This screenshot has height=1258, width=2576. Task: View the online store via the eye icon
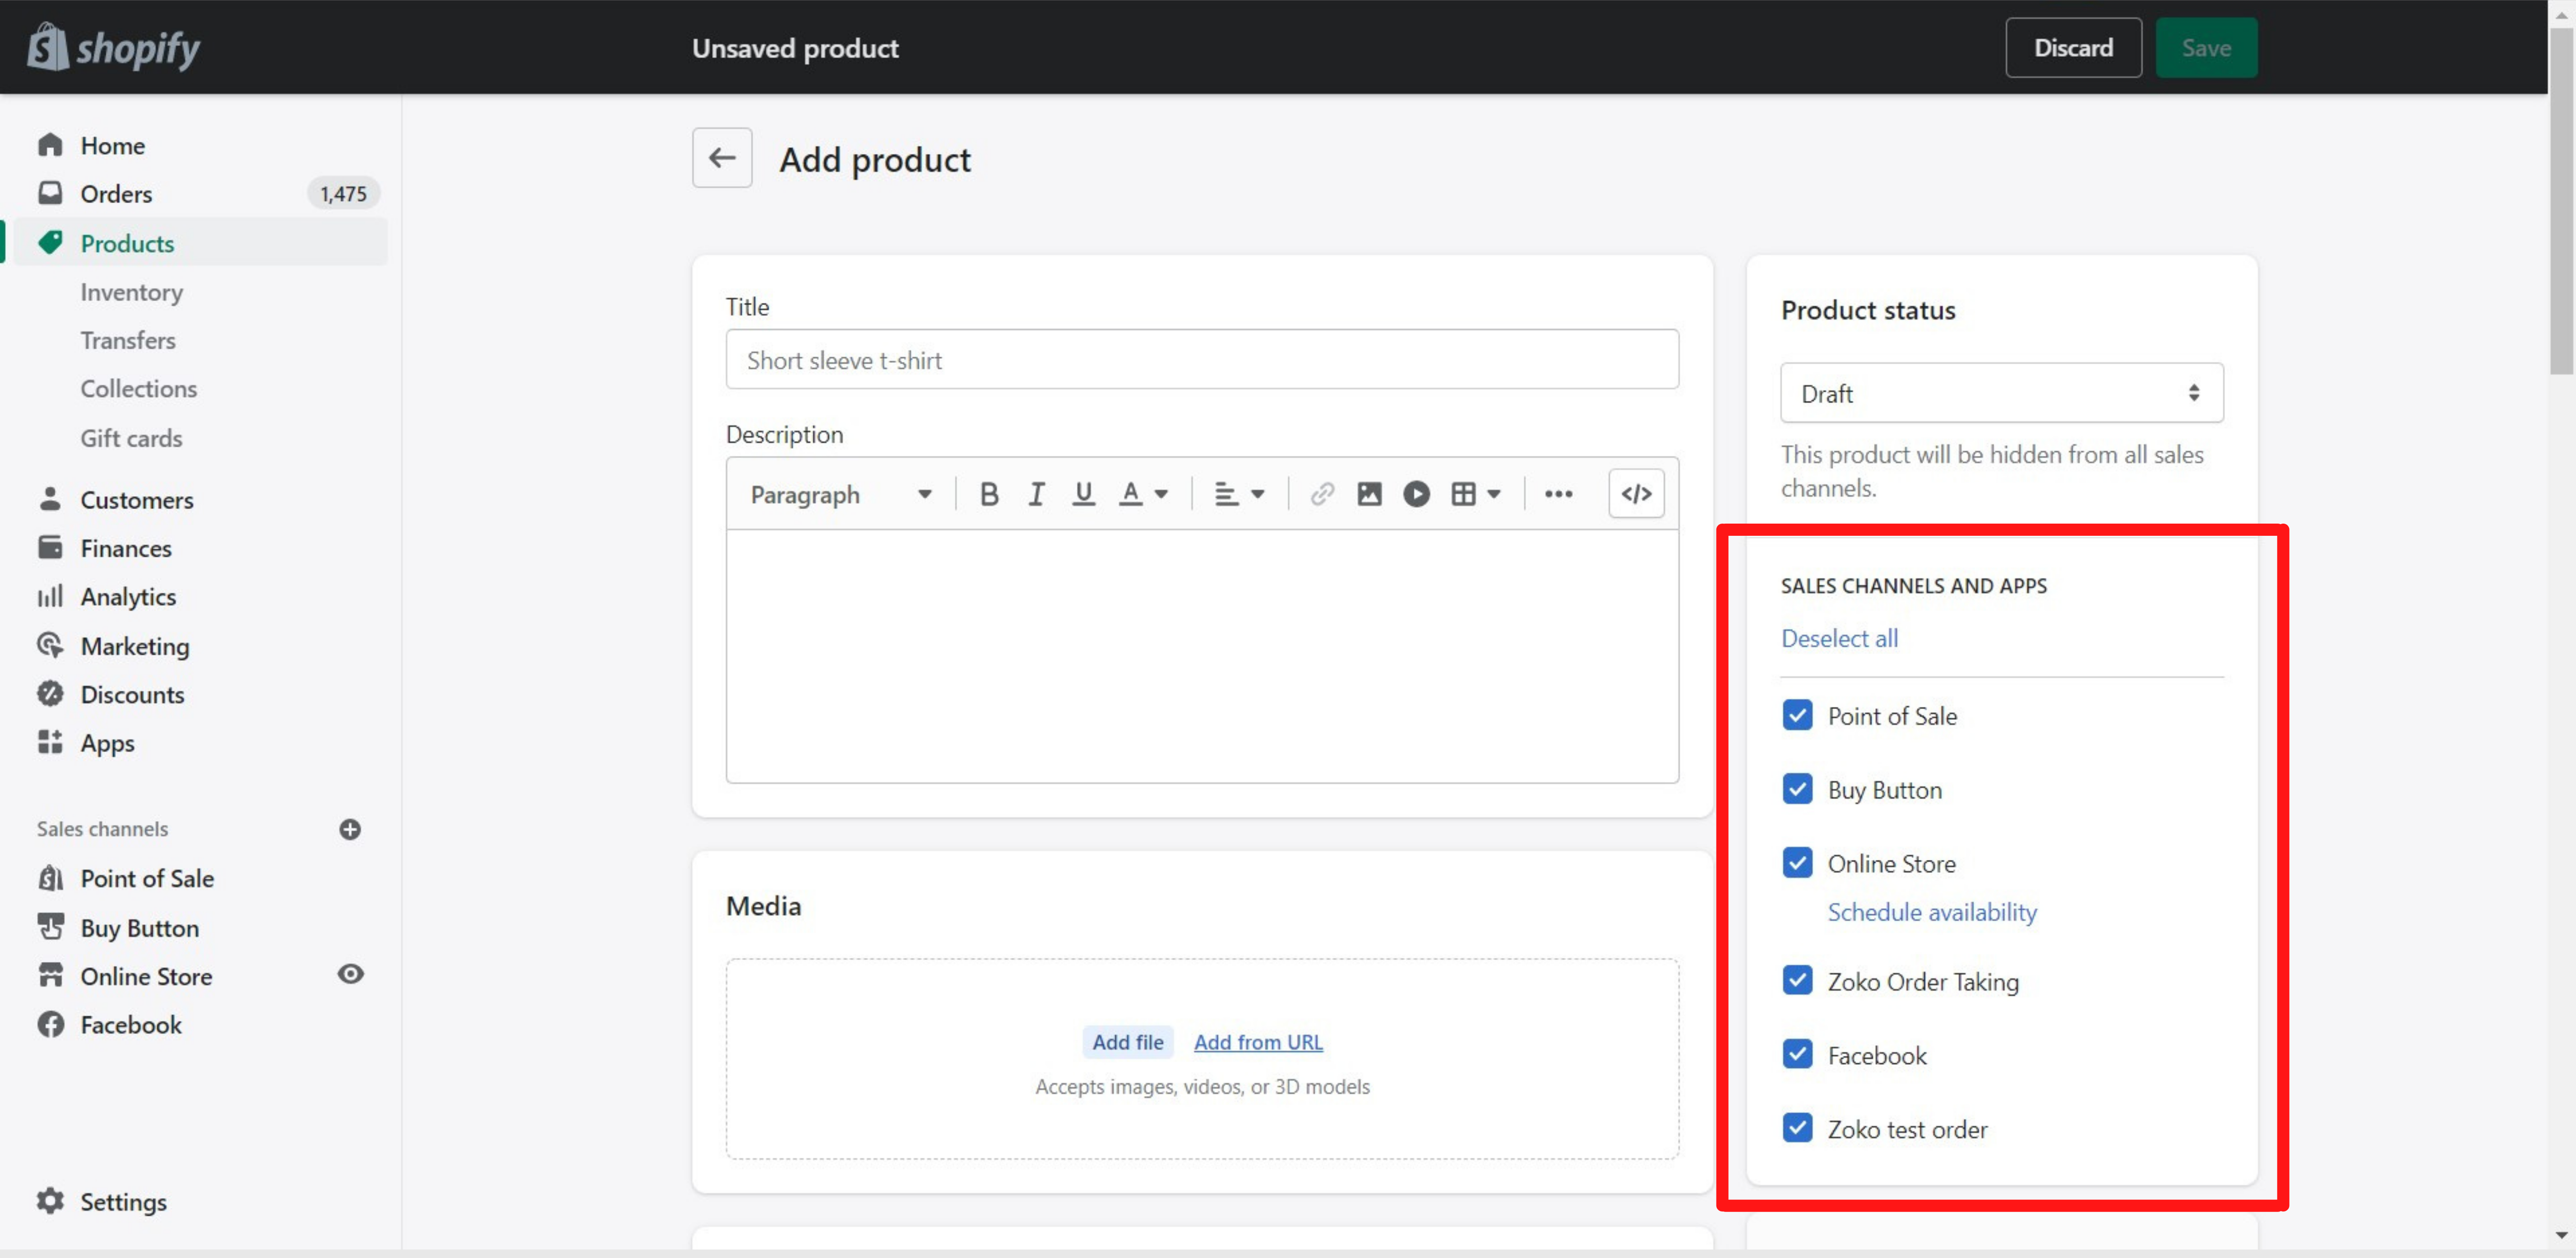tap(350, 974)
